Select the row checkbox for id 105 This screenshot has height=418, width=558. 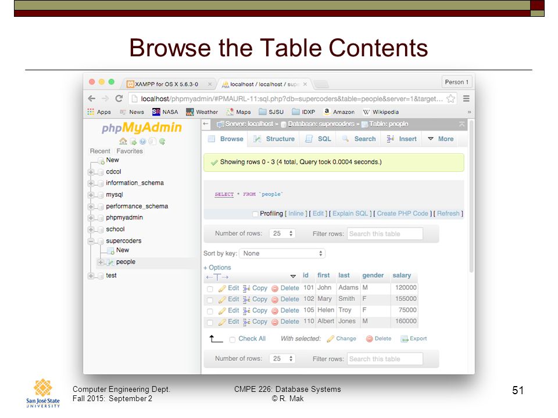[x=210, y=311]
